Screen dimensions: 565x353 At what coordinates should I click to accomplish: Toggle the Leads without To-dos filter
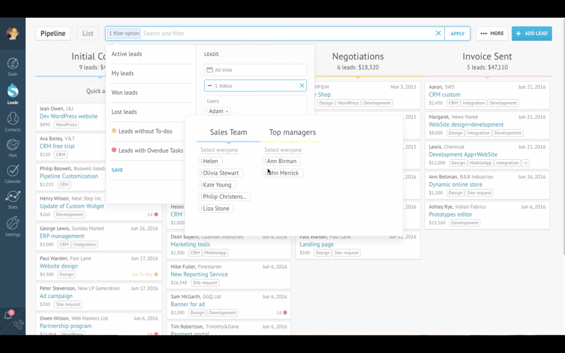[x=144, y=131]
